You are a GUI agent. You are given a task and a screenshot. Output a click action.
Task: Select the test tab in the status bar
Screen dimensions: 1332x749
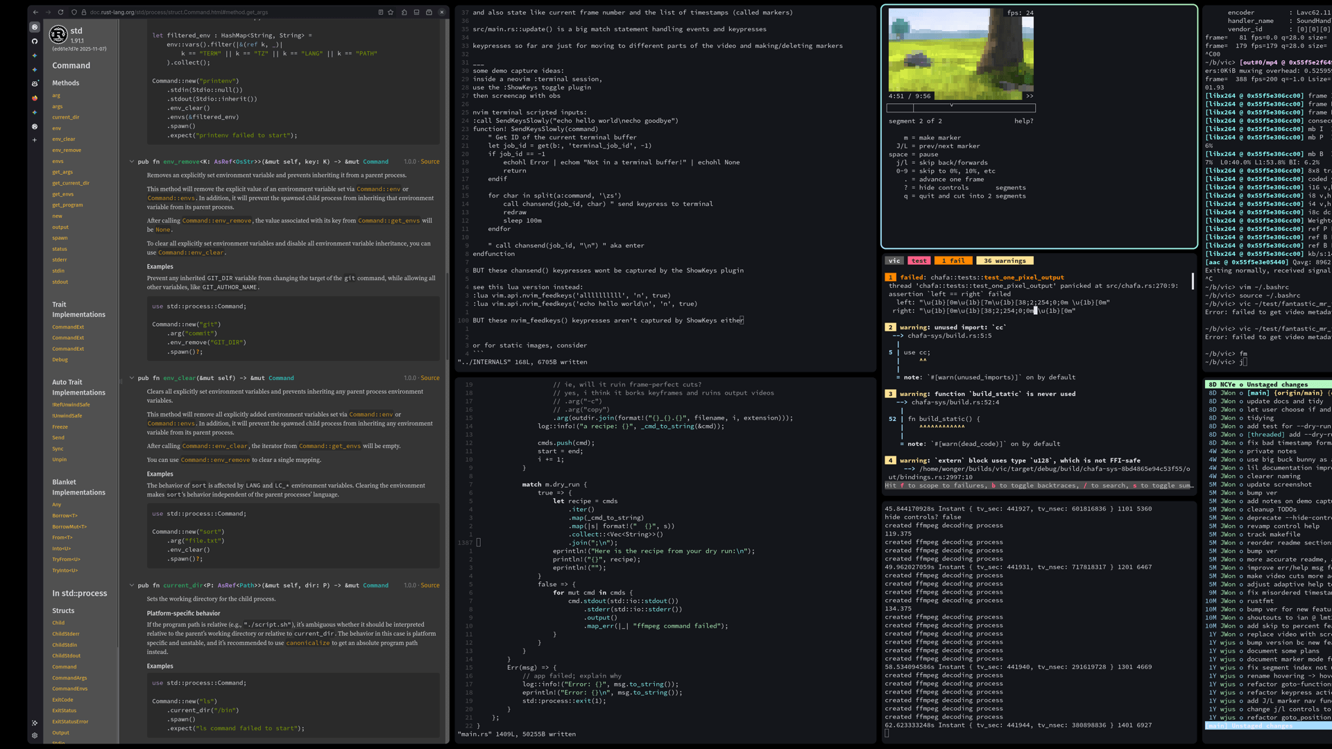919,261
